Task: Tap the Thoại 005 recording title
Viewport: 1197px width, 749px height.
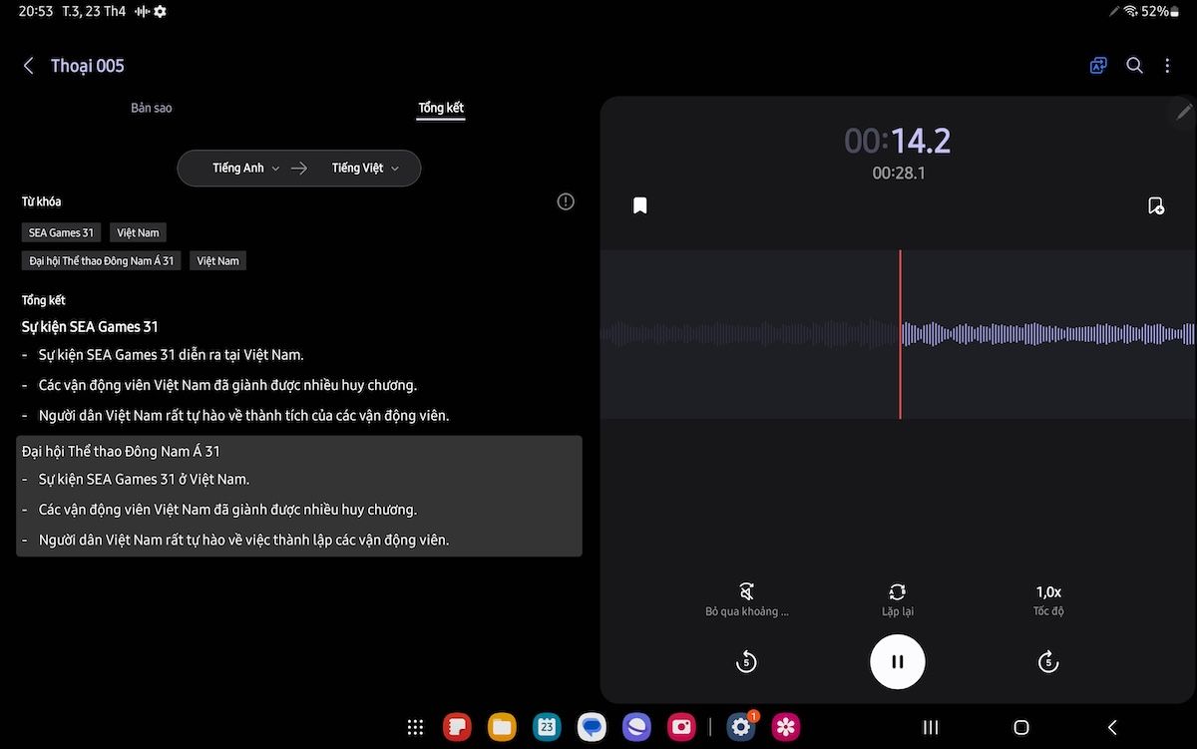Action: click(x=88, y=66)
